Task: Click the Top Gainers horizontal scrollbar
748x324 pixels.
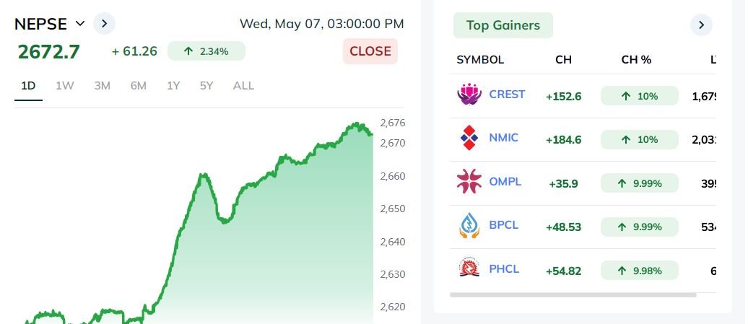Action: pyautogui.click(x=573, y=295)
